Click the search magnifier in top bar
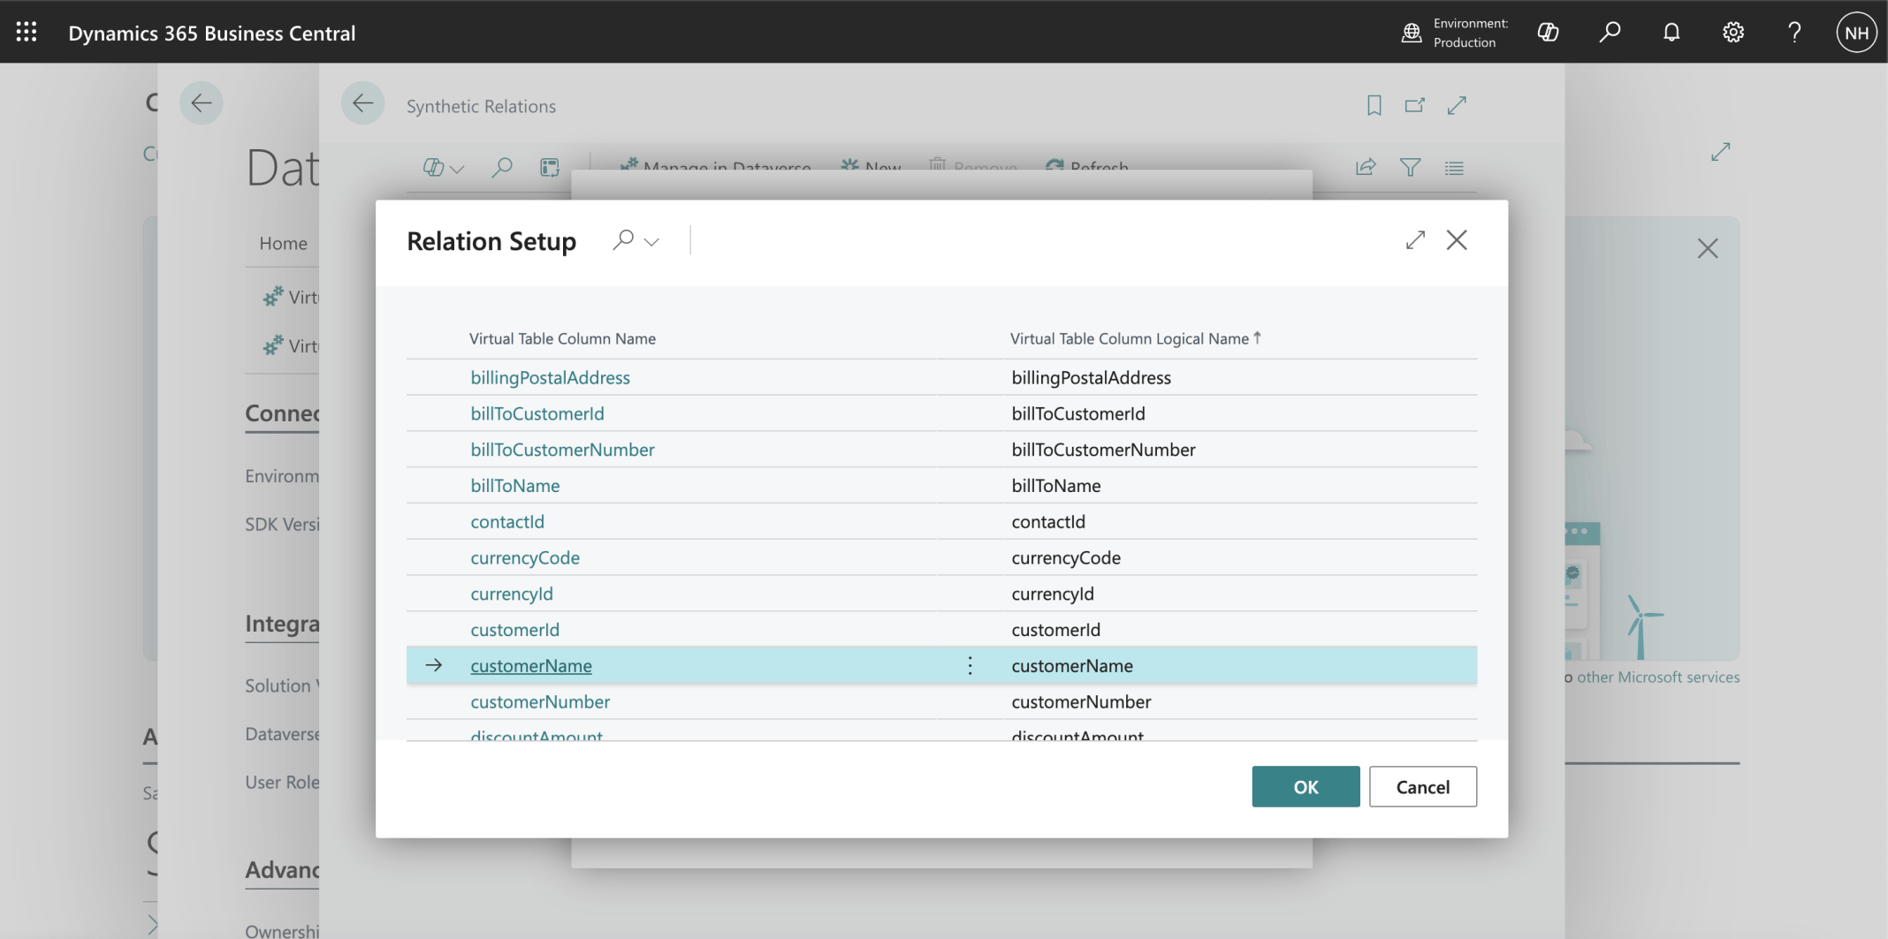Viewport: 1888px width, 939px height. (1610, 33)
